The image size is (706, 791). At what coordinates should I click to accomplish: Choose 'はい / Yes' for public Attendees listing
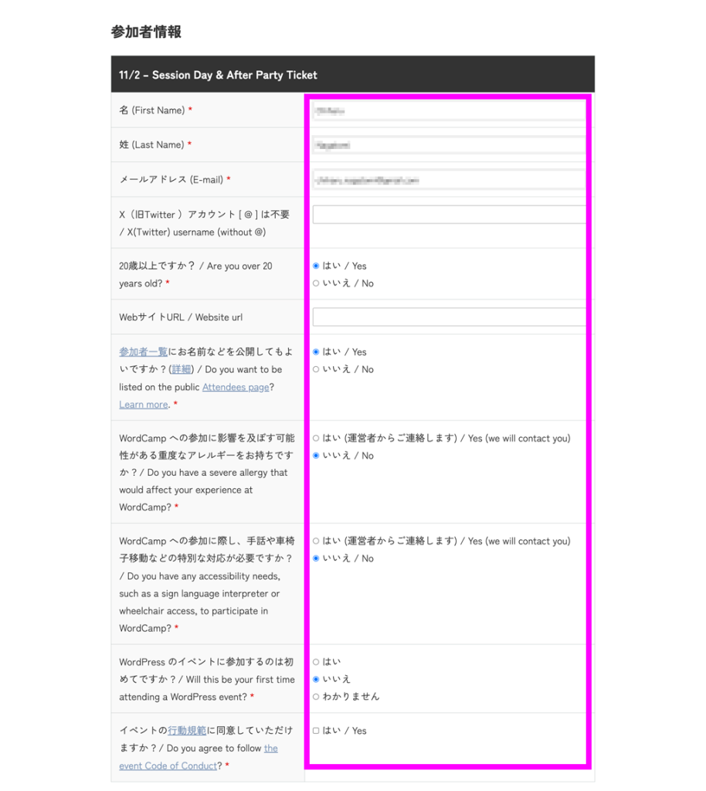(x=316, y=352)
